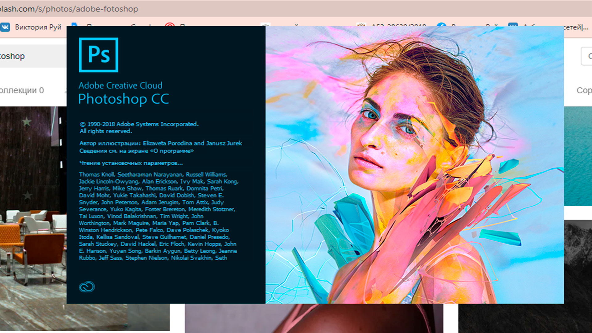Viewport: 592px width, 333px height.
Task: Open the teal ocean photo thumbnail
Action: click(x=578, y=156)
